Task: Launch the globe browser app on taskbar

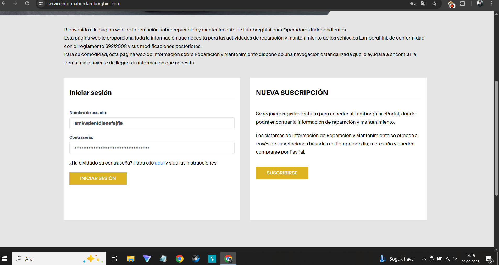Action: [196, 259]
